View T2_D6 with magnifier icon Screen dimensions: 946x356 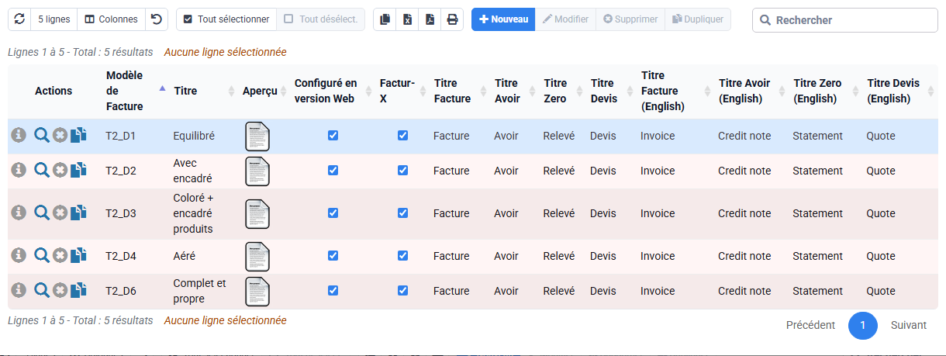(x=42, y=291)
